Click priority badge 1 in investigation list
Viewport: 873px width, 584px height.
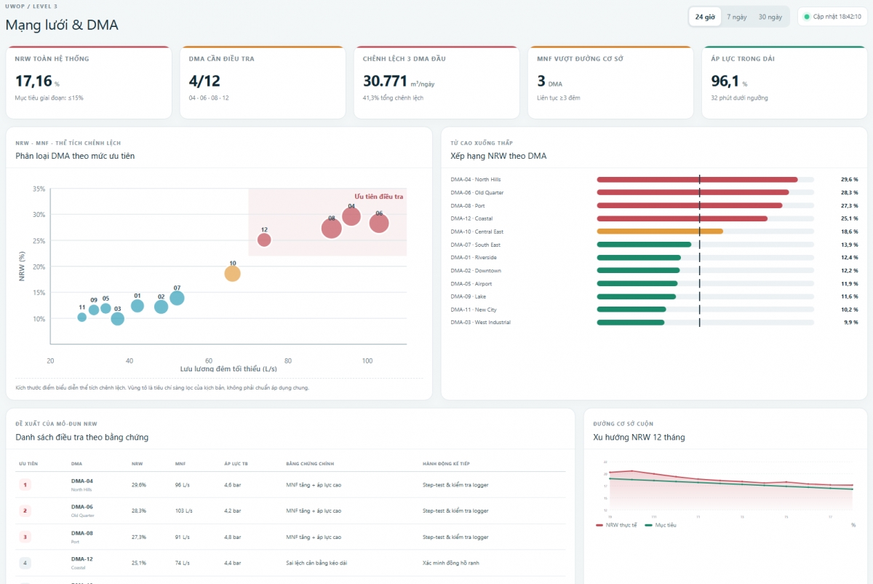pyautogui.click(x=25, y=484)
